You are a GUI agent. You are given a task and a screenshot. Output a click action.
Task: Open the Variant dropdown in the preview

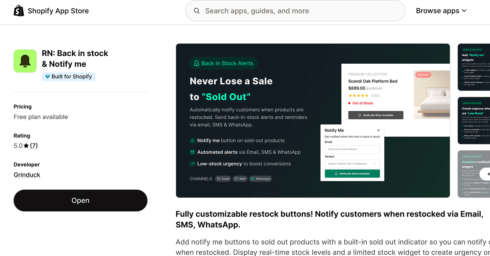pos(352,164)
